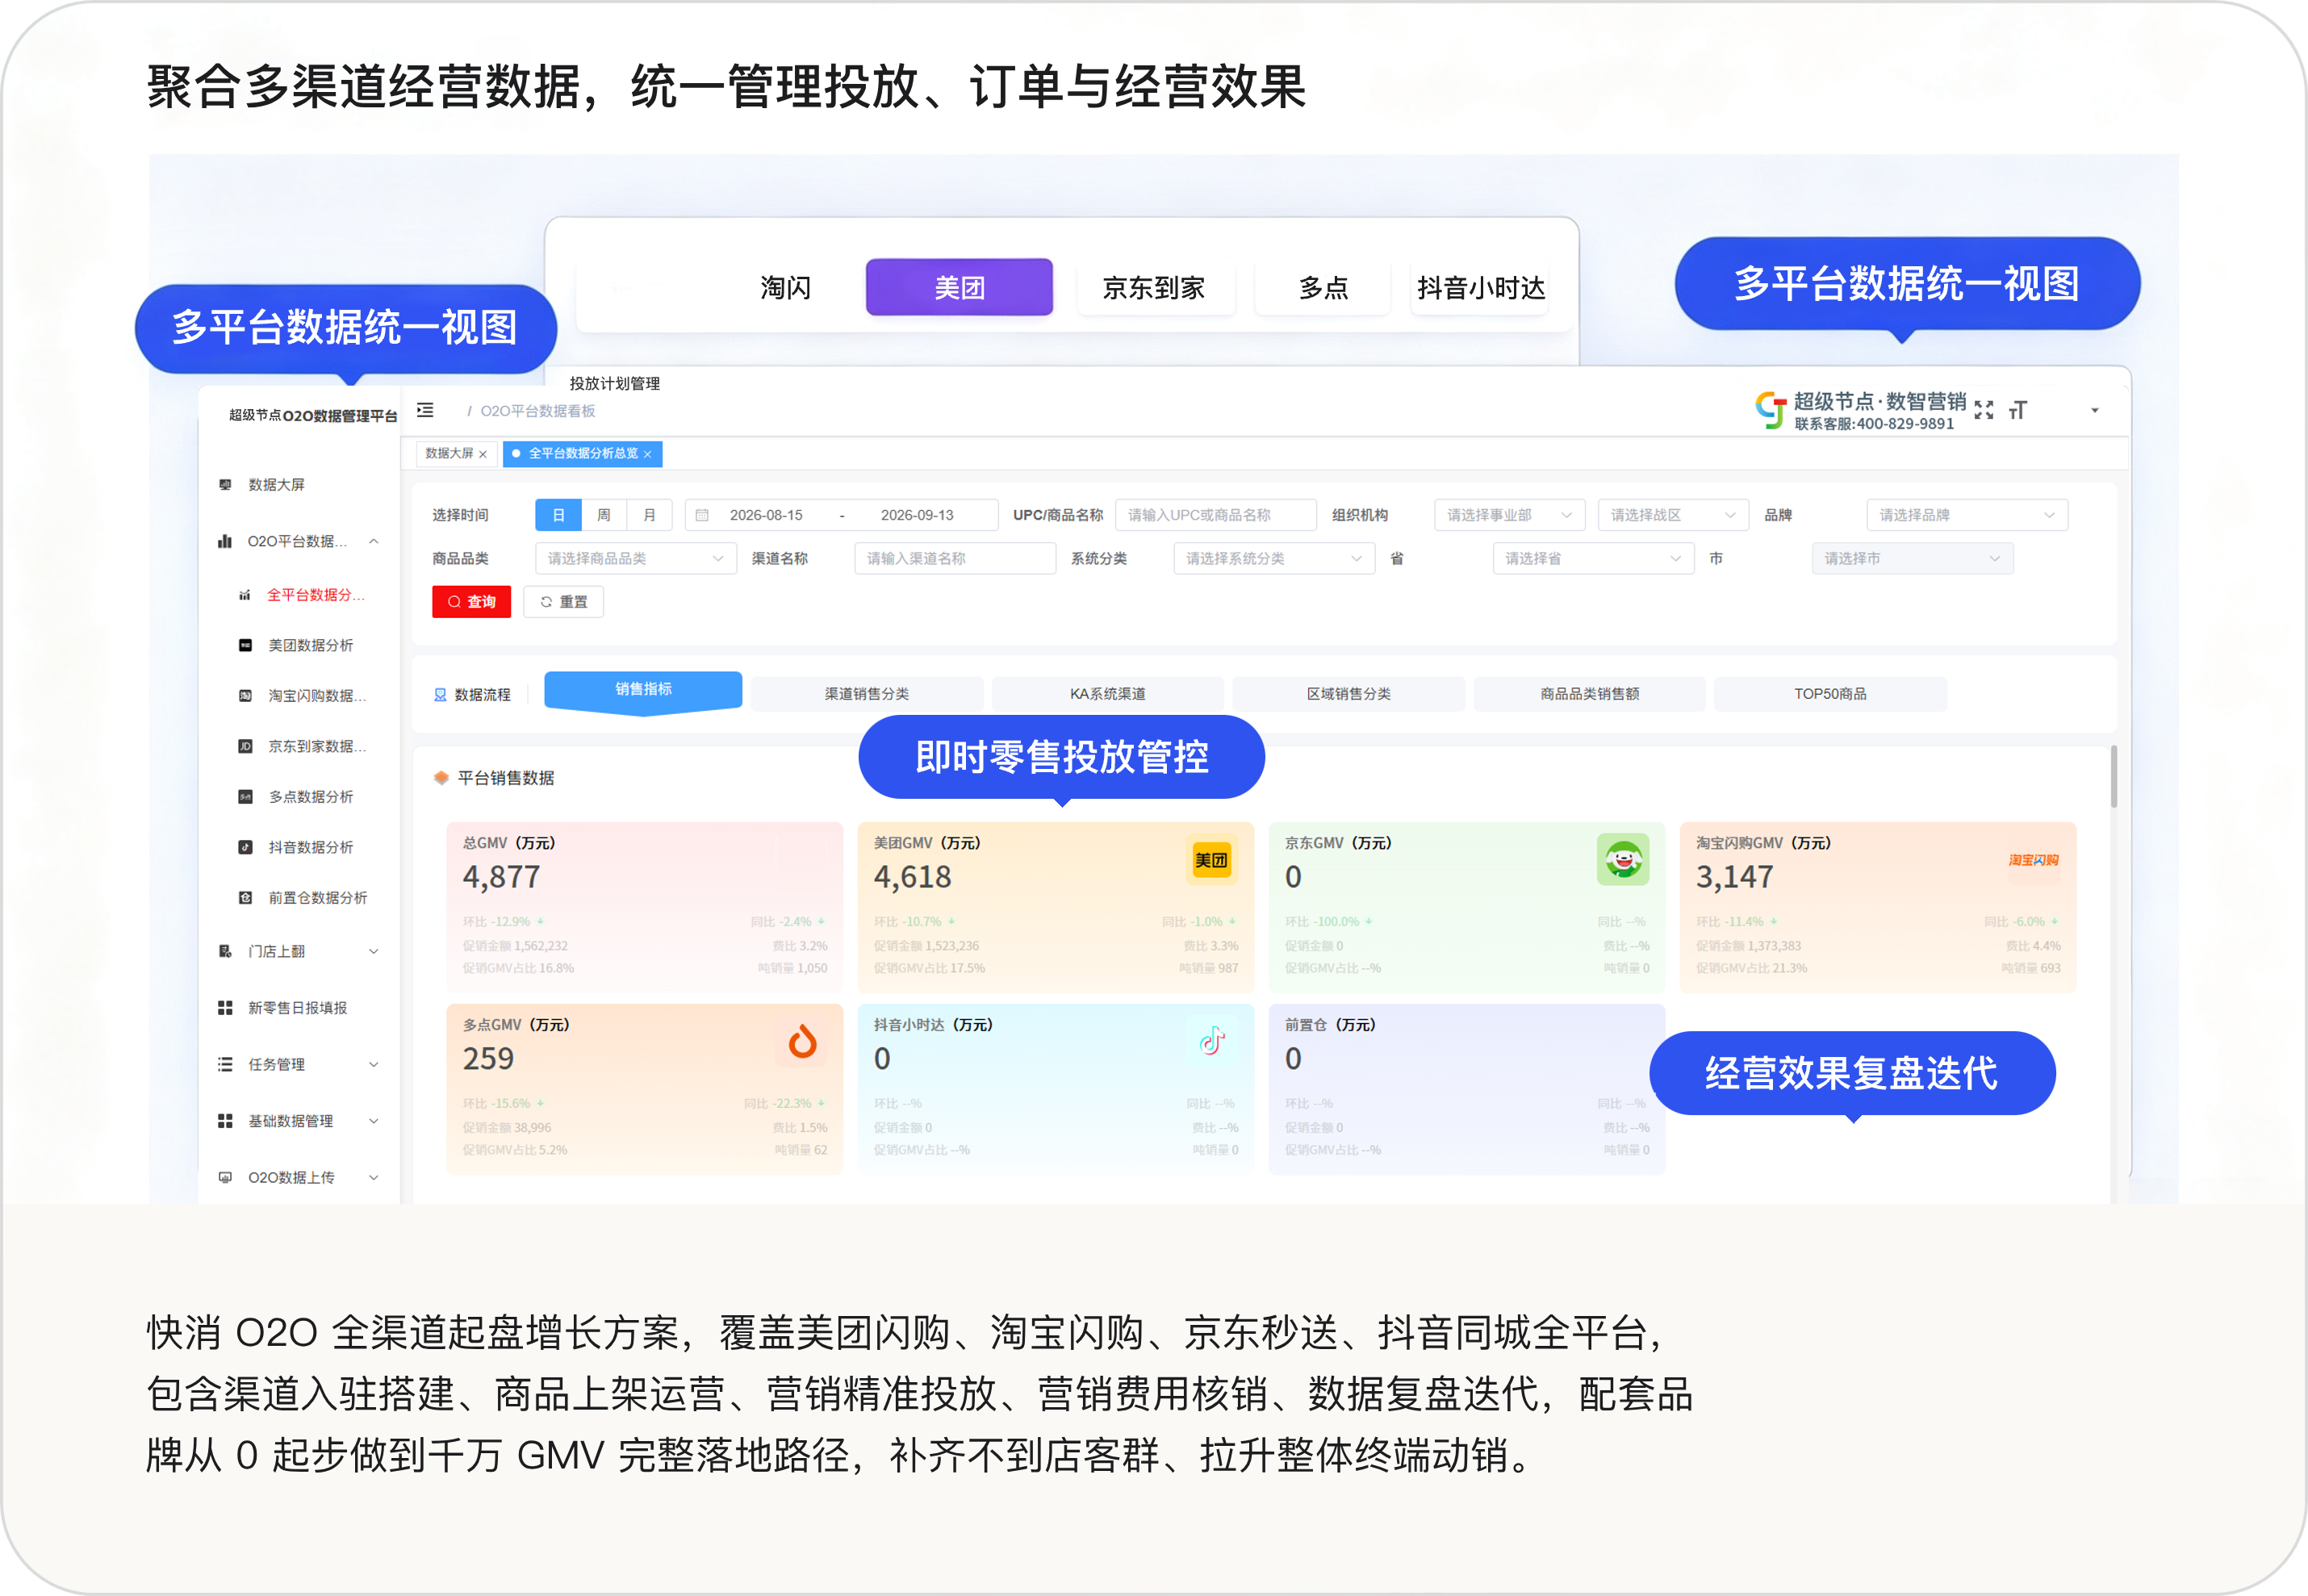
Task: Click the 新零售日报填报 grid icon
Action: (x=225, y=1008)
